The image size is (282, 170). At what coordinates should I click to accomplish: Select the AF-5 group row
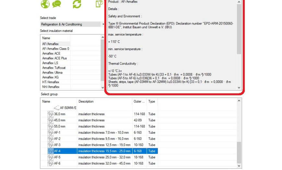(x=57, y=157)
